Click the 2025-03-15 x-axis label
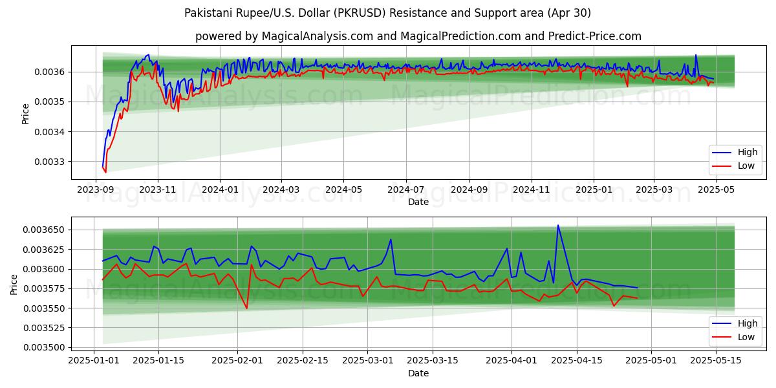The height and width of the screenshot is (388, 776). 433,361
